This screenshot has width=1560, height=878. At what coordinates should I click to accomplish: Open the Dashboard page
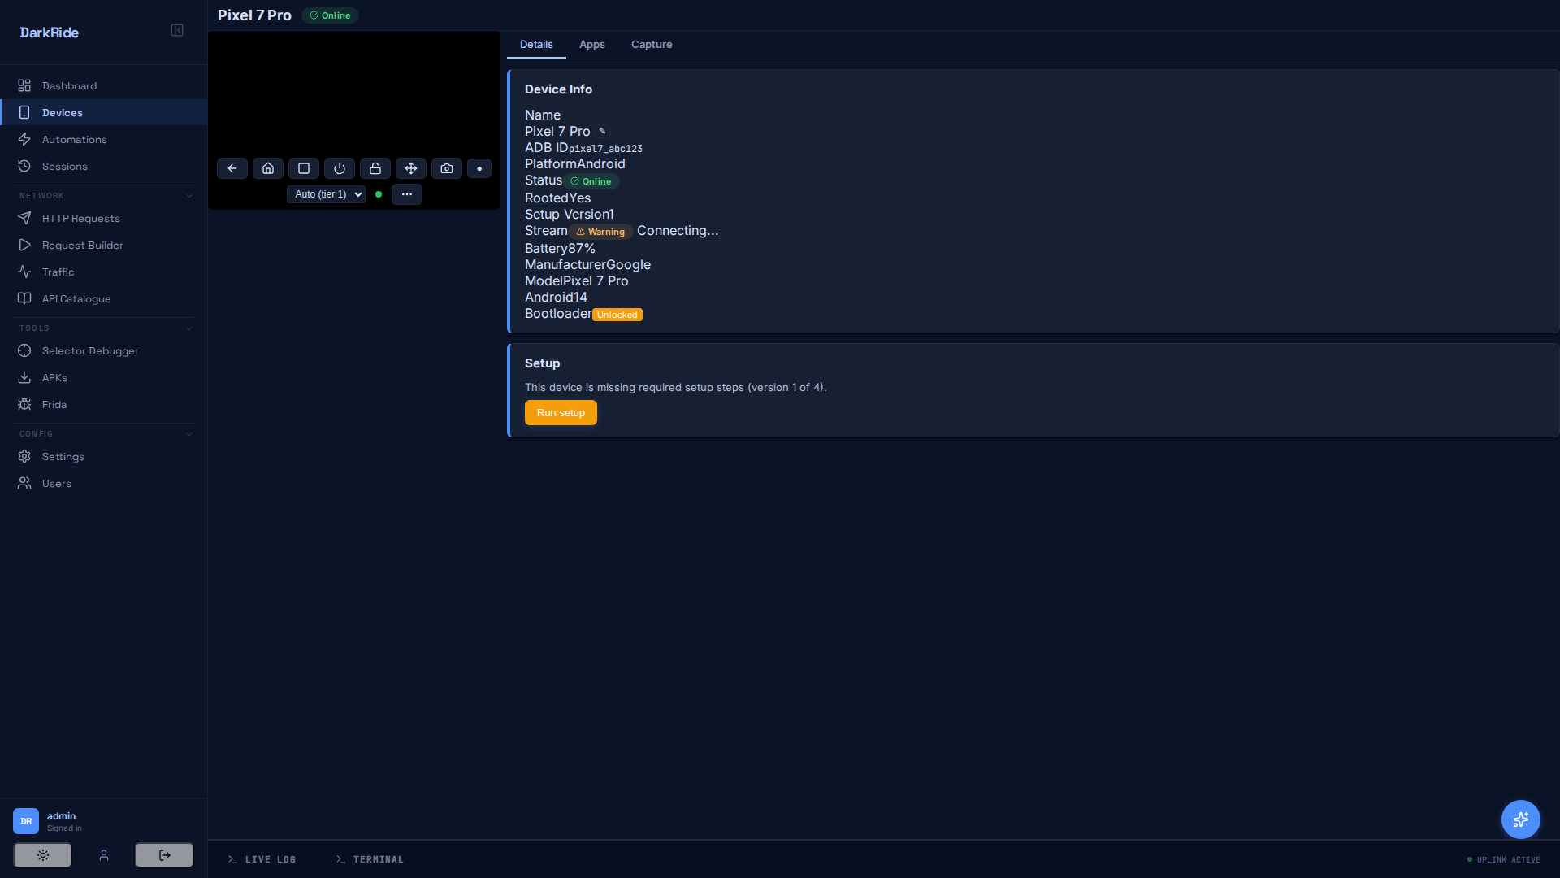(104, 85)
